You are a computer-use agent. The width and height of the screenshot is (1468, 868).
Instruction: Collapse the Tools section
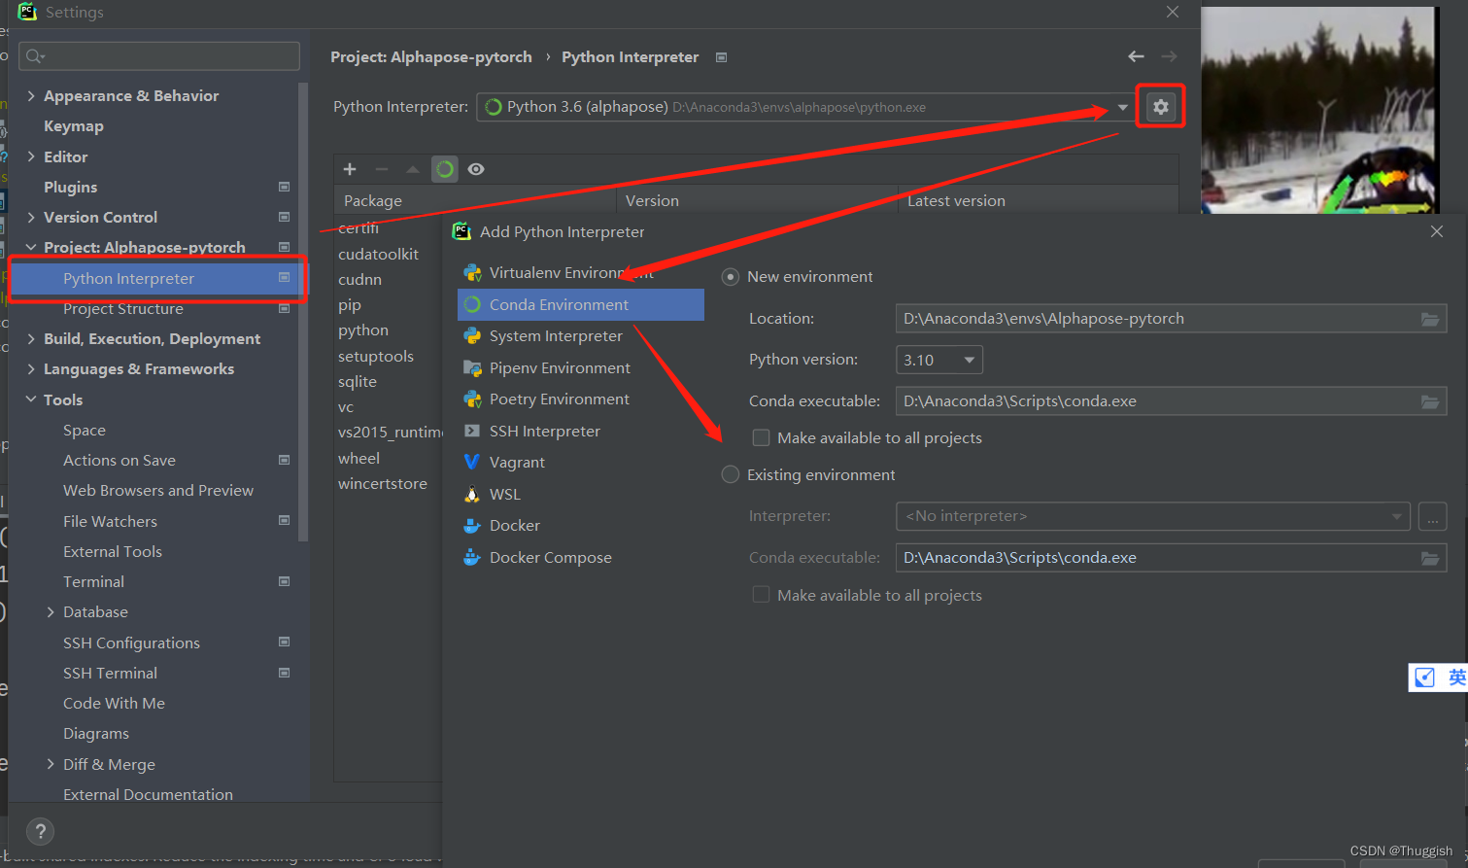click(x=31, y=399)
